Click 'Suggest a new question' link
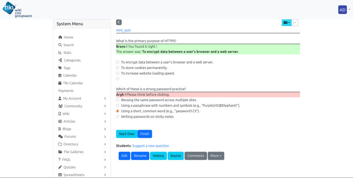The width and height of the screenshot is (353, 178). [x=150, y=146]
